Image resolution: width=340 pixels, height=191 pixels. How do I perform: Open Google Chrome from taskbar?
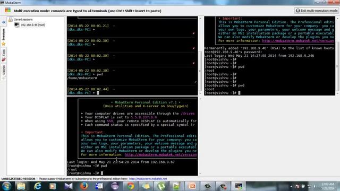click(130, 186)
